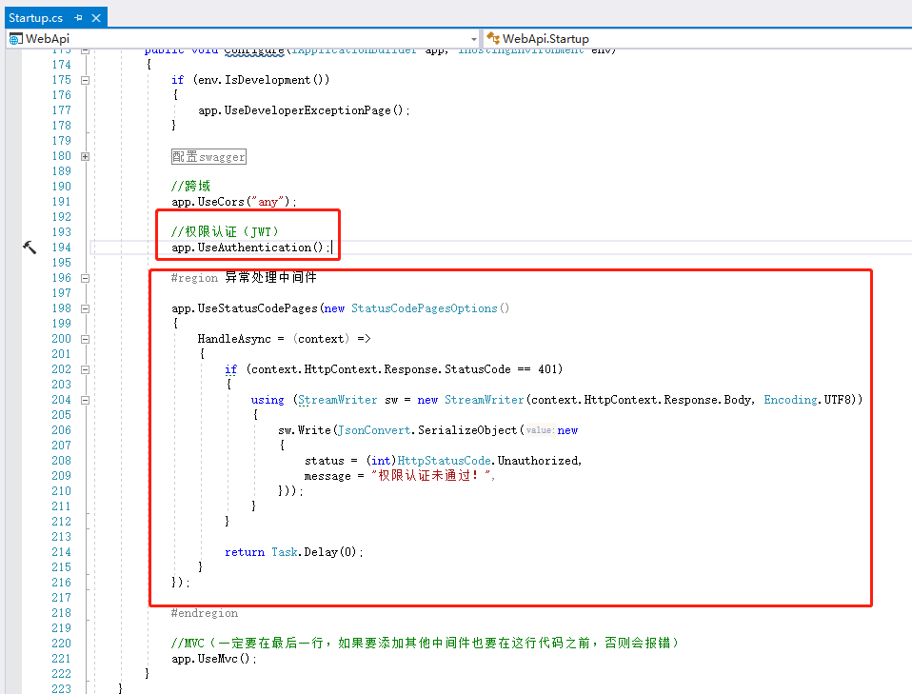Click the app.UseMvc() line
The width and height of the screenshot is (912, 694).
[214, 659]
